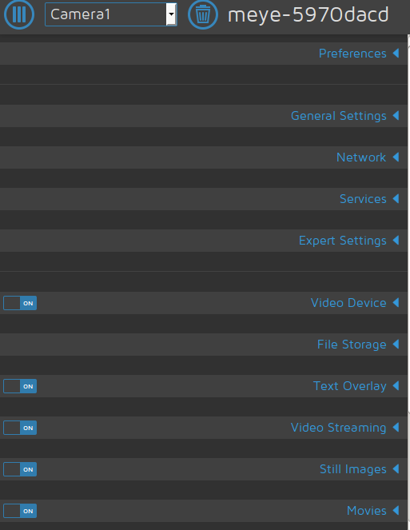Screen dimensions: 410x530
Task: Toggle the Text Overlay switch
Action: click(x=20, y=386)
